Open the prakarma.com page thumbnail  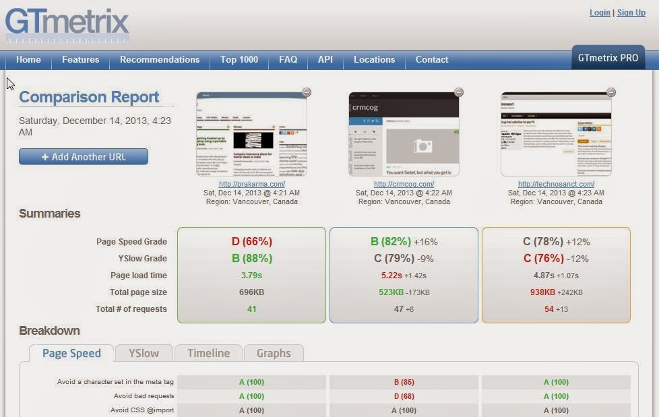click(x=251, y=135)
